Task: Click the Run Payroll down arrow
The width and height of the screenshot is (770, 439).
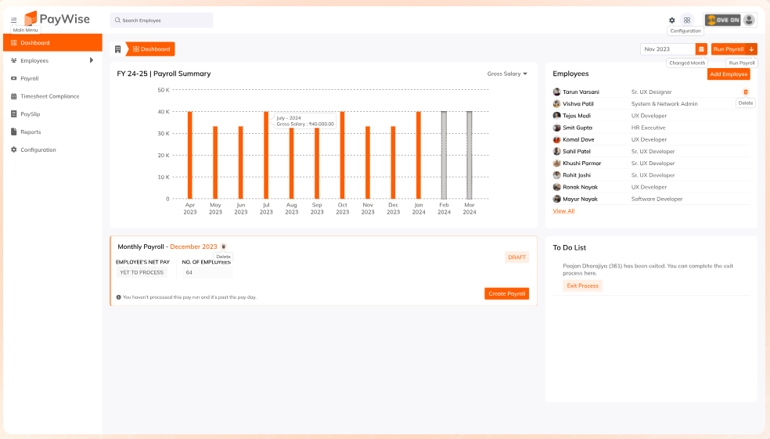Action: pyautogui.click(x=751, y=49)
